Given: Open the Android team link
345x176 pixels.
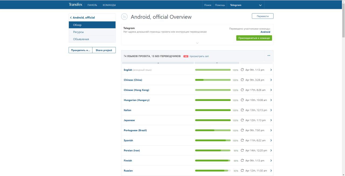Looking at the screenshot, I should 265,32.
